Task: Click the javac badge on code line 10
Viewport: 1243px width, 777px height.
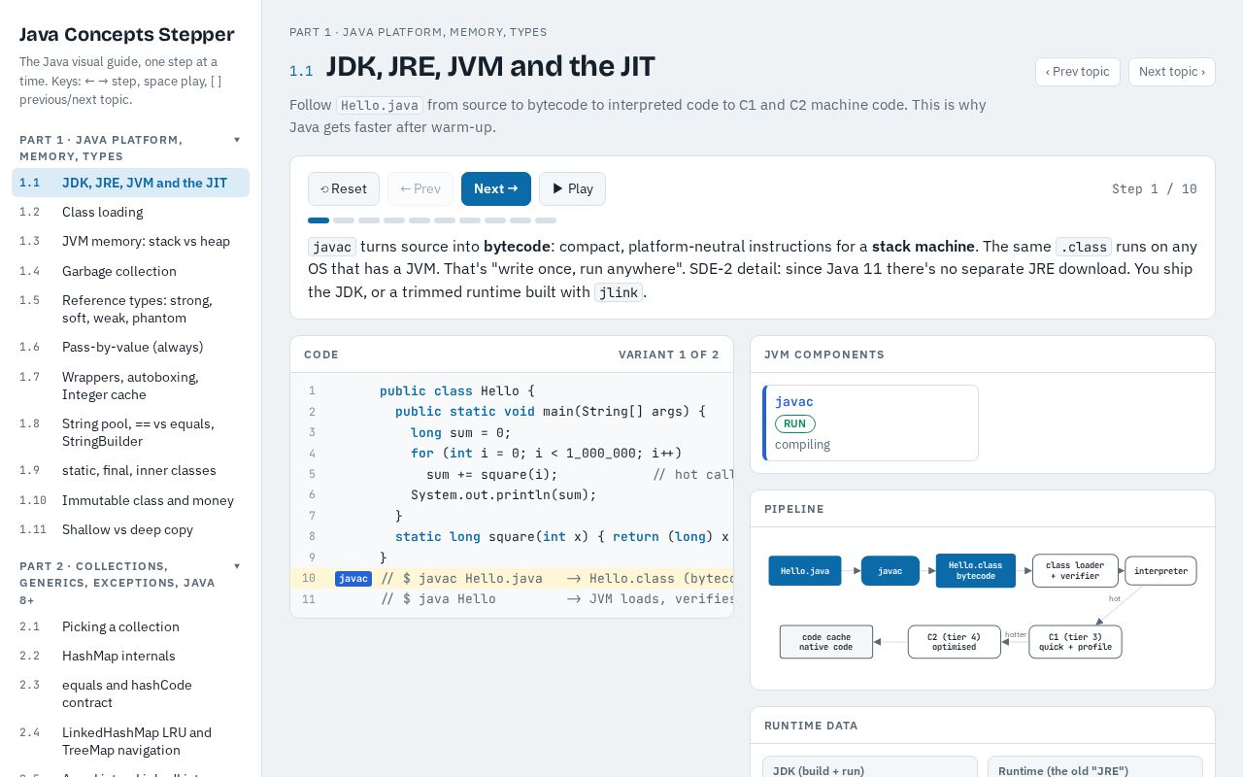Action: click(353, 579)
